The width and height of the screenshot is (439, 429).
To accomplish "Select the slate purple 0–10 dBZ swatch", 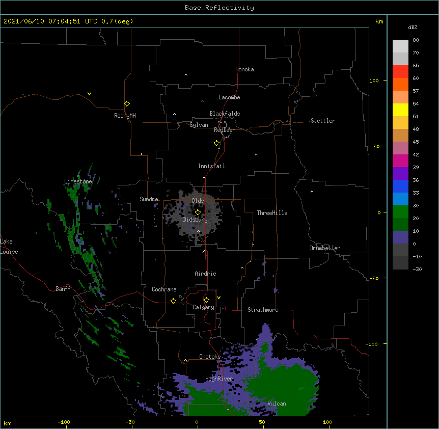I will click(x=400, y=237).
